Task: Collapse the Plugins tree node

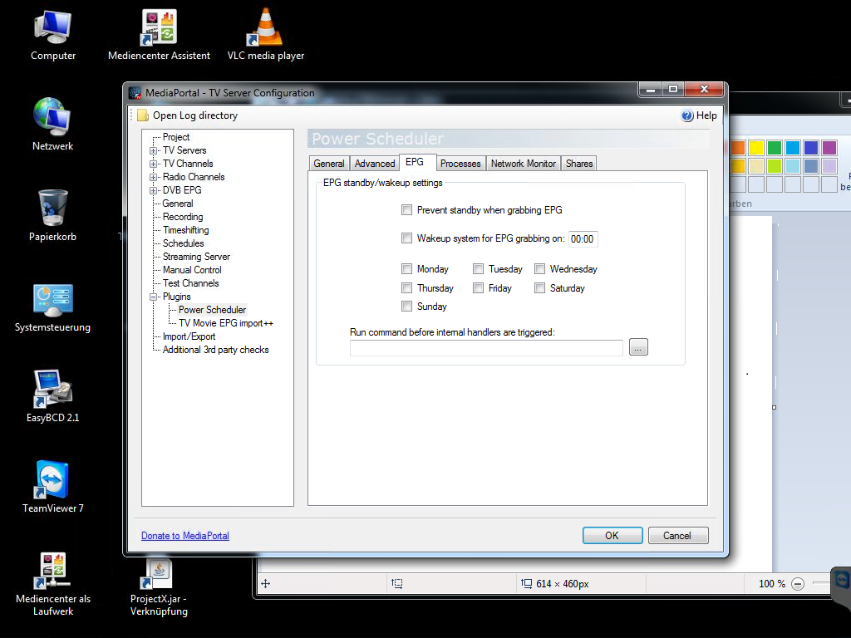Action: tap(154, 297)
